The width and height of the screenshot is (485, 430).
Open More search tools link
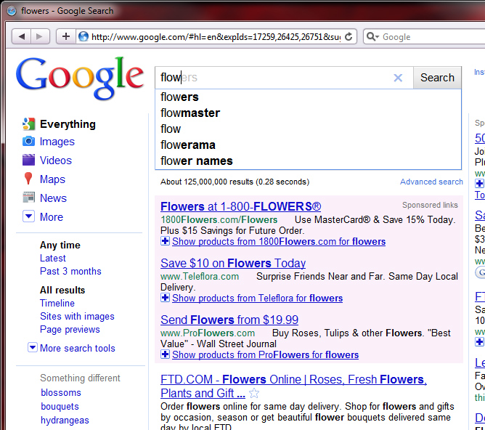(x=78, y=348)
